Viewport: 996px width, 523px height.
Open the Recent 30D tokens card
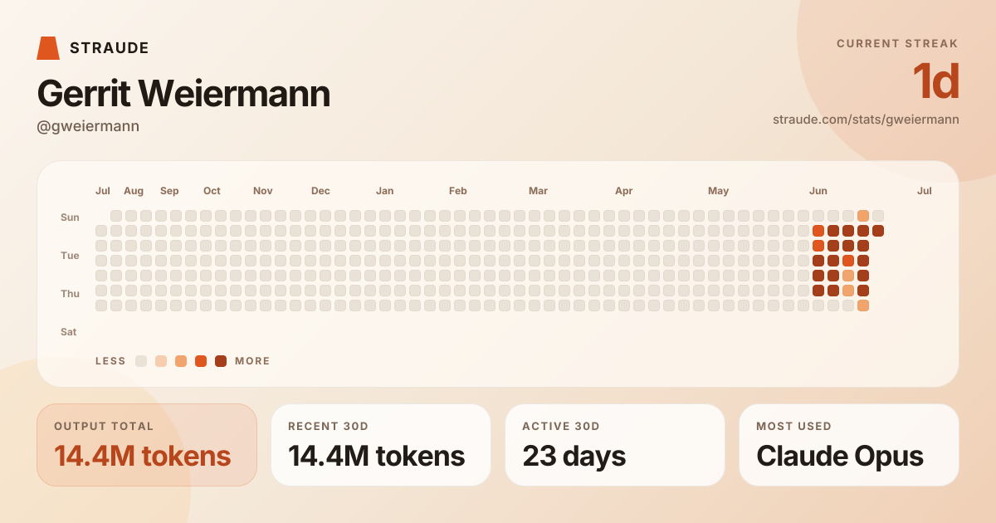tap(381, 445)
